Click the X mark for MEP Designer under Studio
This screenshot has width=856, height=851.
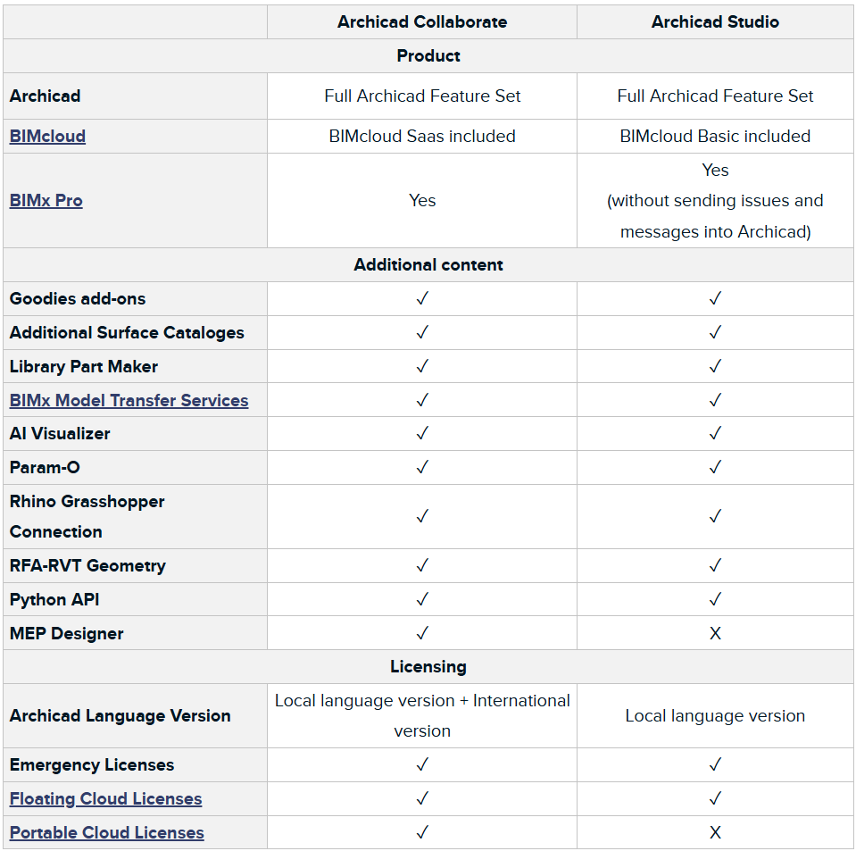click(715, 634)
